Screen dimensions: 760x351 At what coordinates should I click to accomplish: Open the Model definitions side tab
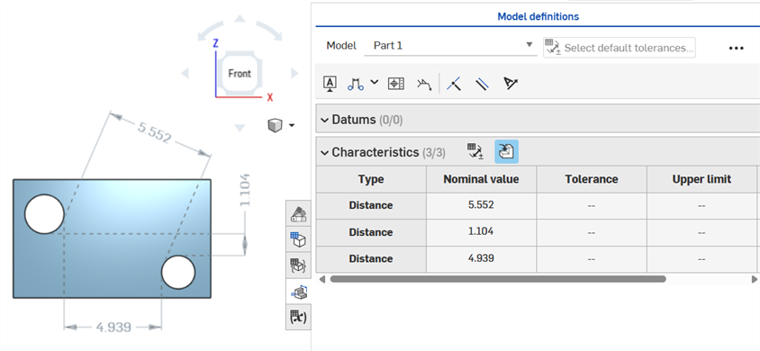pos(298,292)
